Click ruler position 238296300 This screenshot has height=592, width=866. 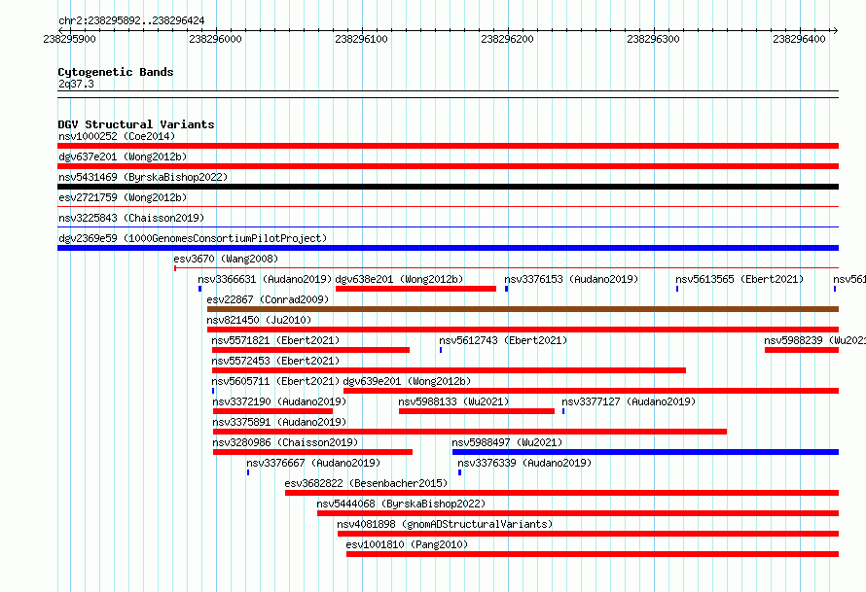pyautogui.click(x=653, y=39)
